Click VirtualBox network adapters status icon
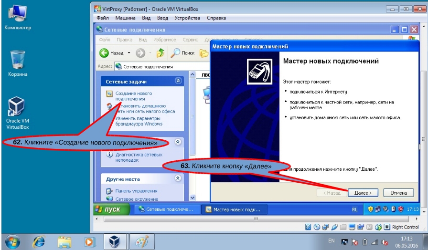 click(x=326, y=227)
